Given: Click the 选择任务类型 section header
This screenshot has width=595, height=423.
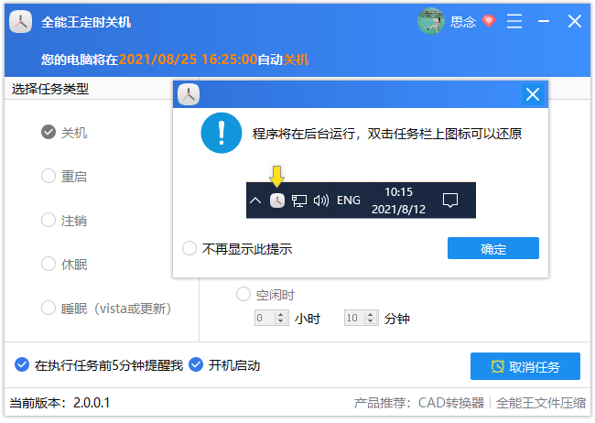Looking at the screenshot, I should coord(50,89).
